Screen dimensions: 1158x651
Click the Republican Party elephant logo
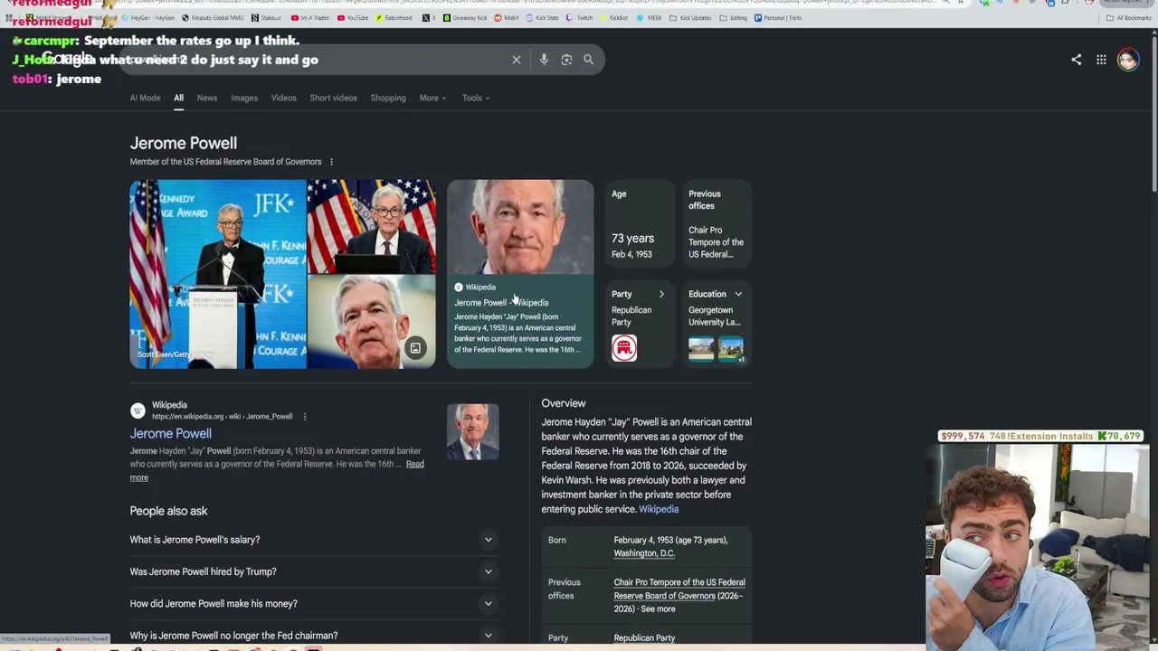point(624,348)
